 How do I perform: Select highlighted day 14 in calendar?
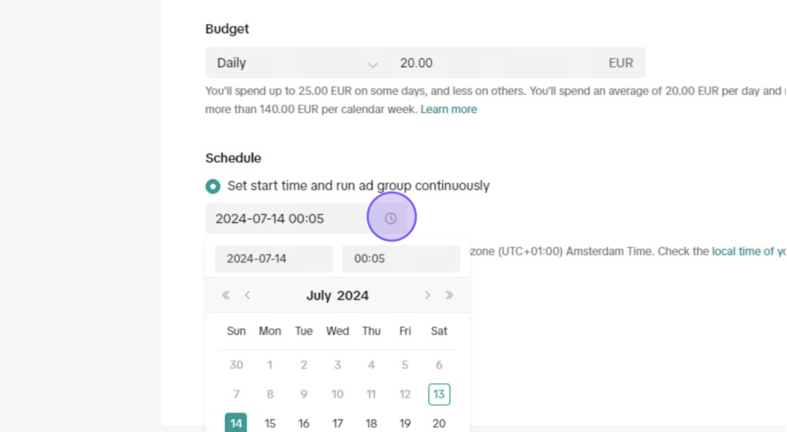[x=236, y=423]
